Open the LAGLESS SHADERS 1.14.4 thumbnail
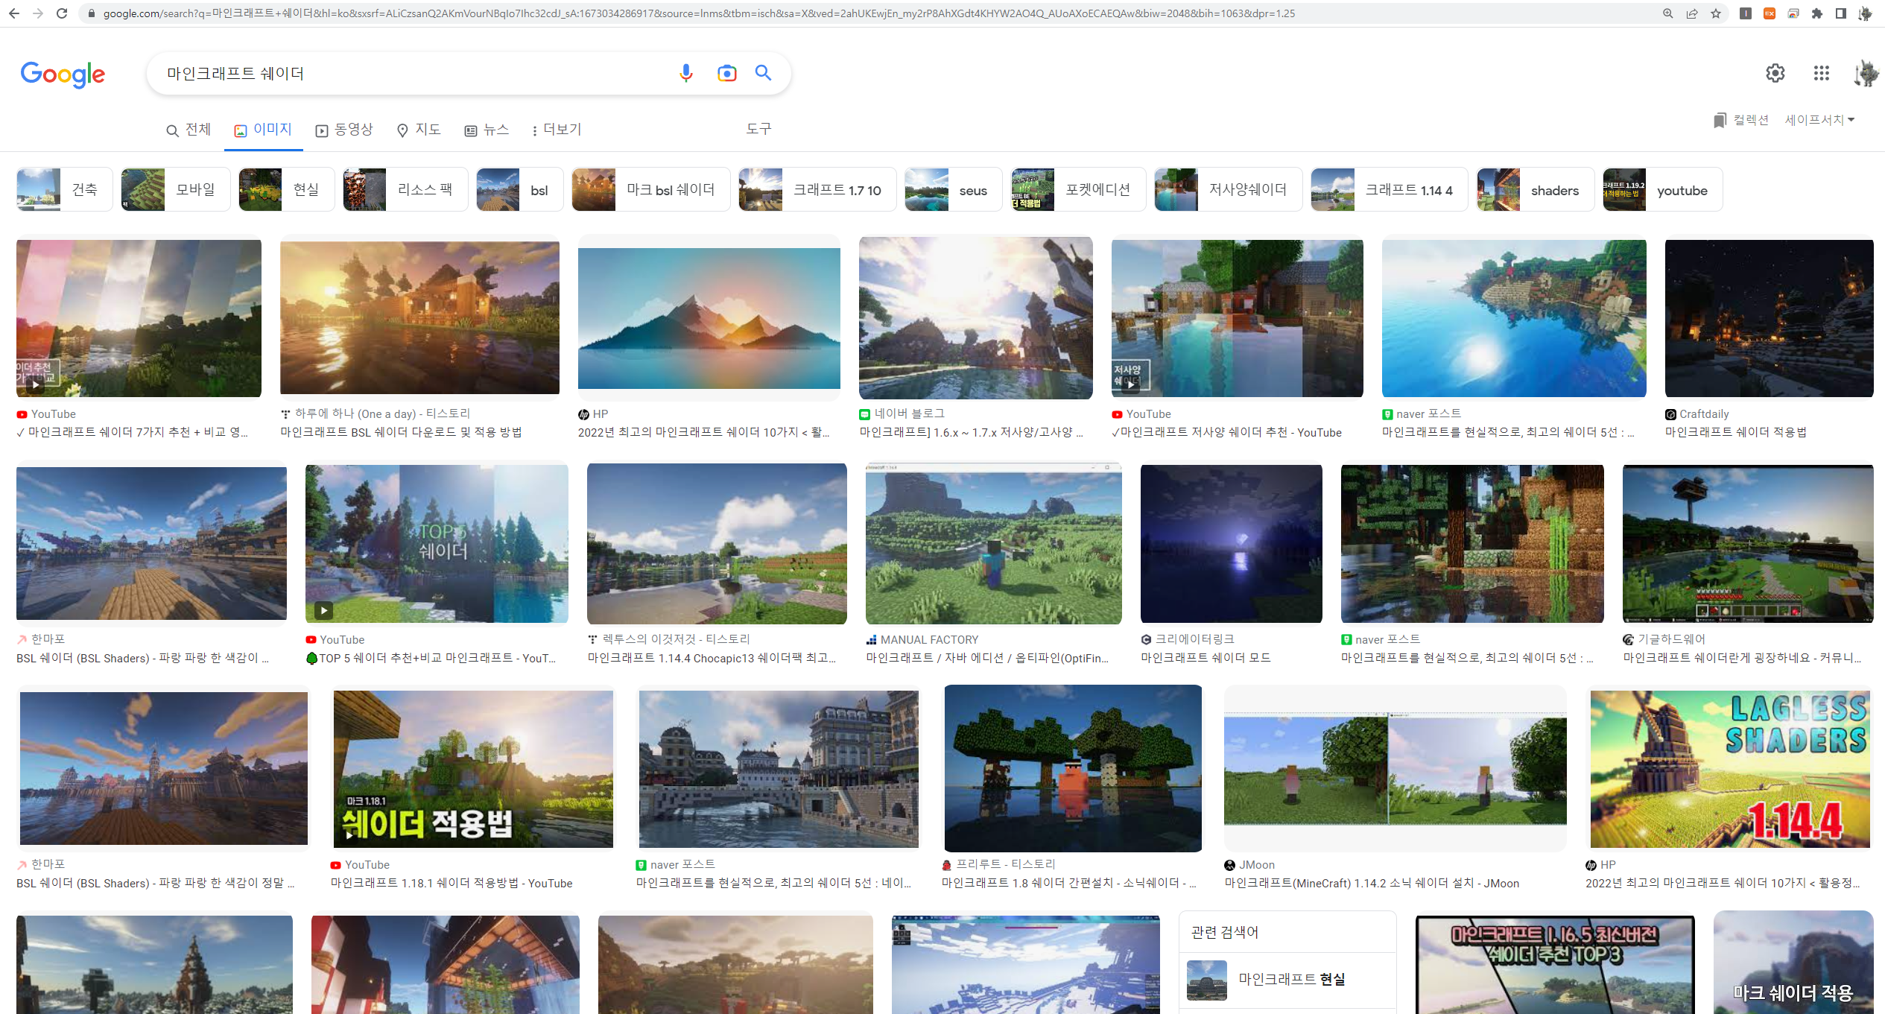 point(1730,769)
